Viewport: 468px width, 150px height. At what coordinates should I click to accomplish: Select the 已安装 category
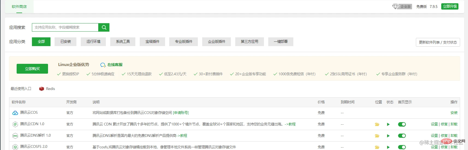tap(65, 42)
